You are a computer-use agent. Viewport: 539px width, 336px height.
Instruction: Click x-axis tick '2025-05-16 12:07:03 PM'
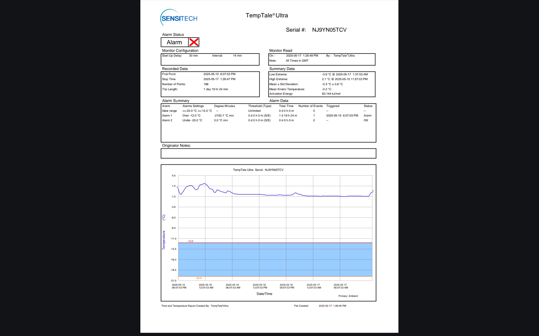(x=260, y=286)
